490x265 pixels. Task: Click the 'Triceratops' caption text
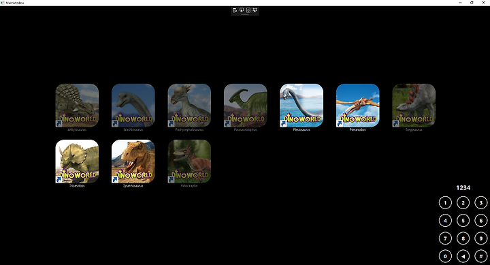(x=77, y=186)
